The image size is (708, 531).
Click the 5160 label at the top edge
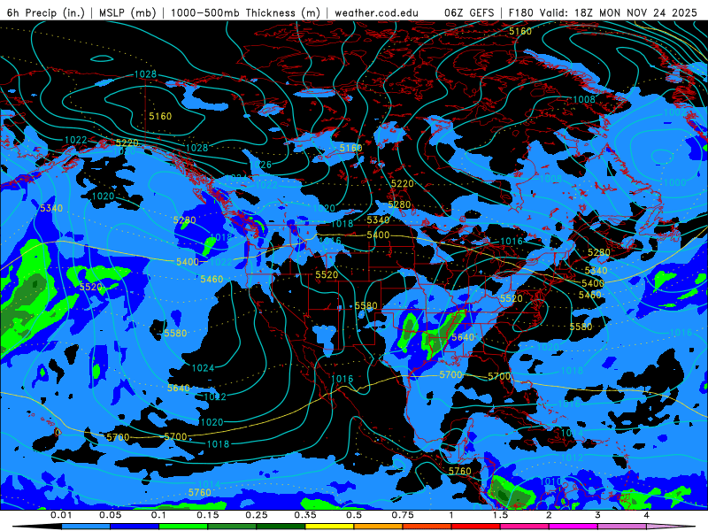coord(520,31)
